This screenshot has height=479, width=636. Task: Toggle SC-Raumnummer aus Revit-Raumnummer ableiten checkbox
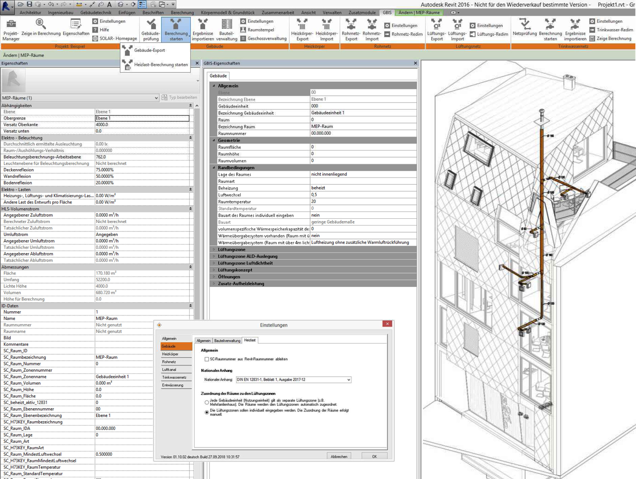coord(206,359)
